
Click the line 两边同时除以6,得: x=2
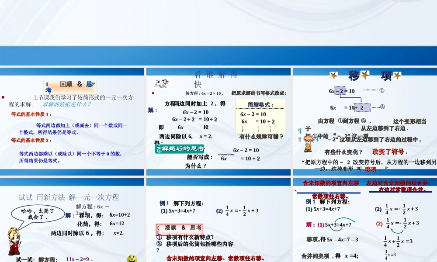87,233
